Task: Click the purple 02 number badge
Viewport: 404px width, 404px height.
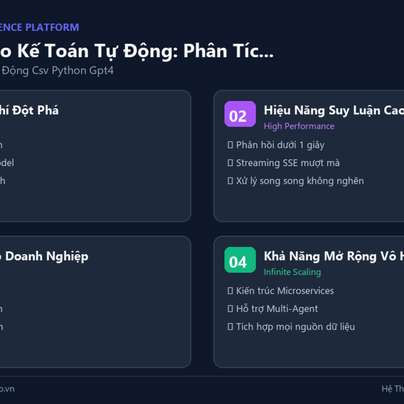Action: (x=240, y=114)
